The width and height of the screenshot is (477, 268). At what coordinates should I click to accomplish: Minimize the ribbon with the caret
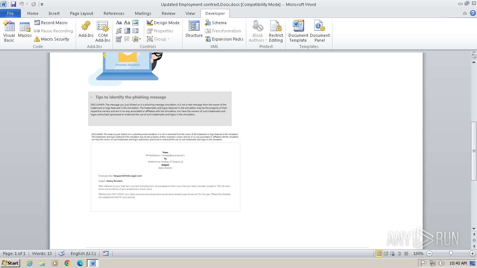(465, 13)
